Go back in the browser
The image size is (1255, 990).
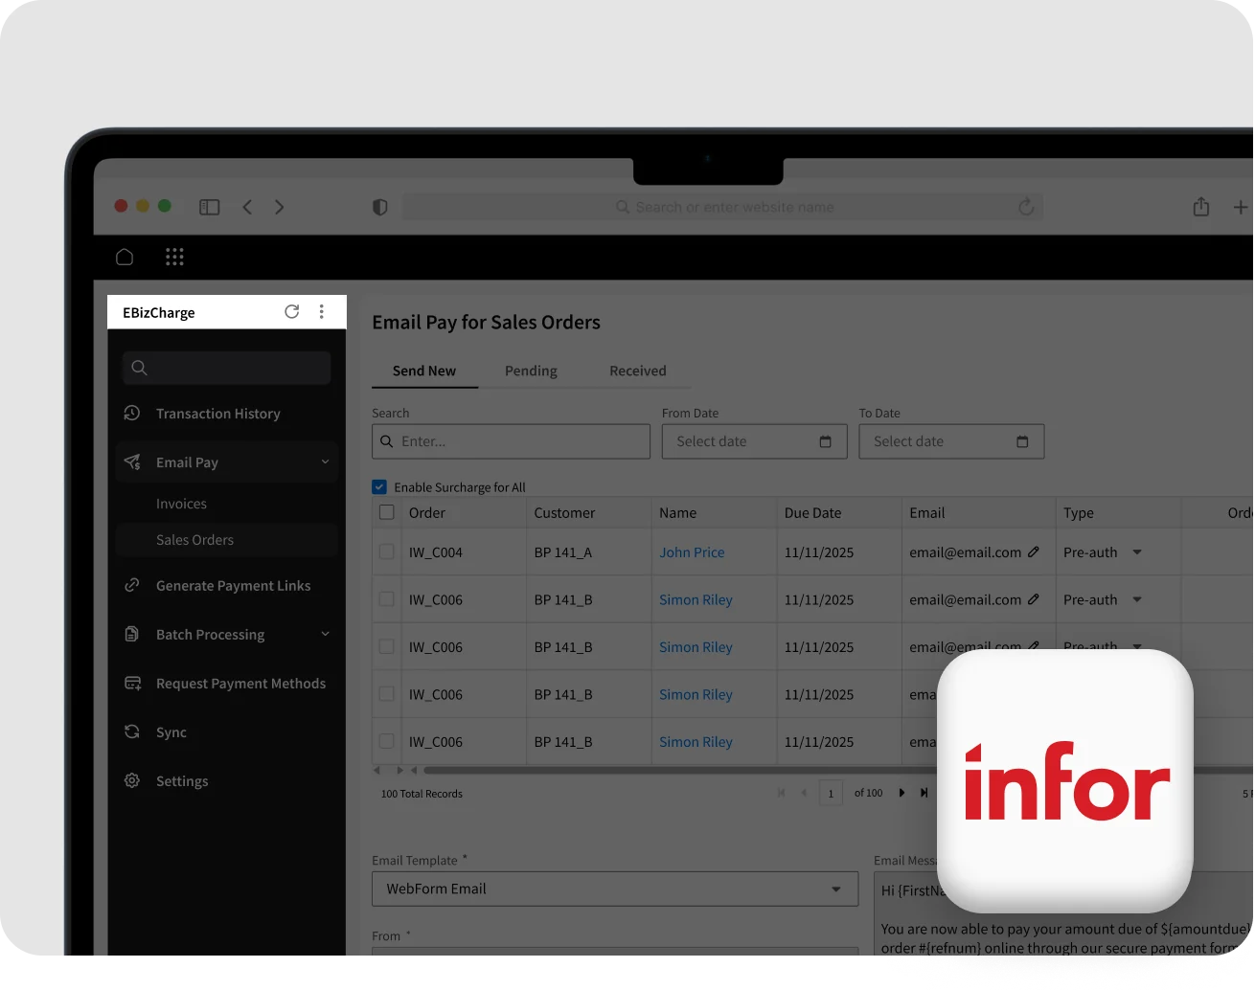point(247,207)
